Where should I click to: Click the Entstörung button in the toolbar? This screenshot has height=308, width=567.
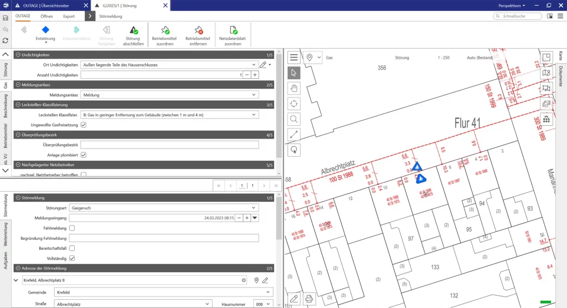point(45,32)
